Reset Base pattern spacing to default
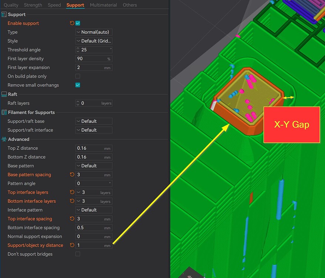Image resolution: width=325 pixels, height=278 pixels. (72, 175)
